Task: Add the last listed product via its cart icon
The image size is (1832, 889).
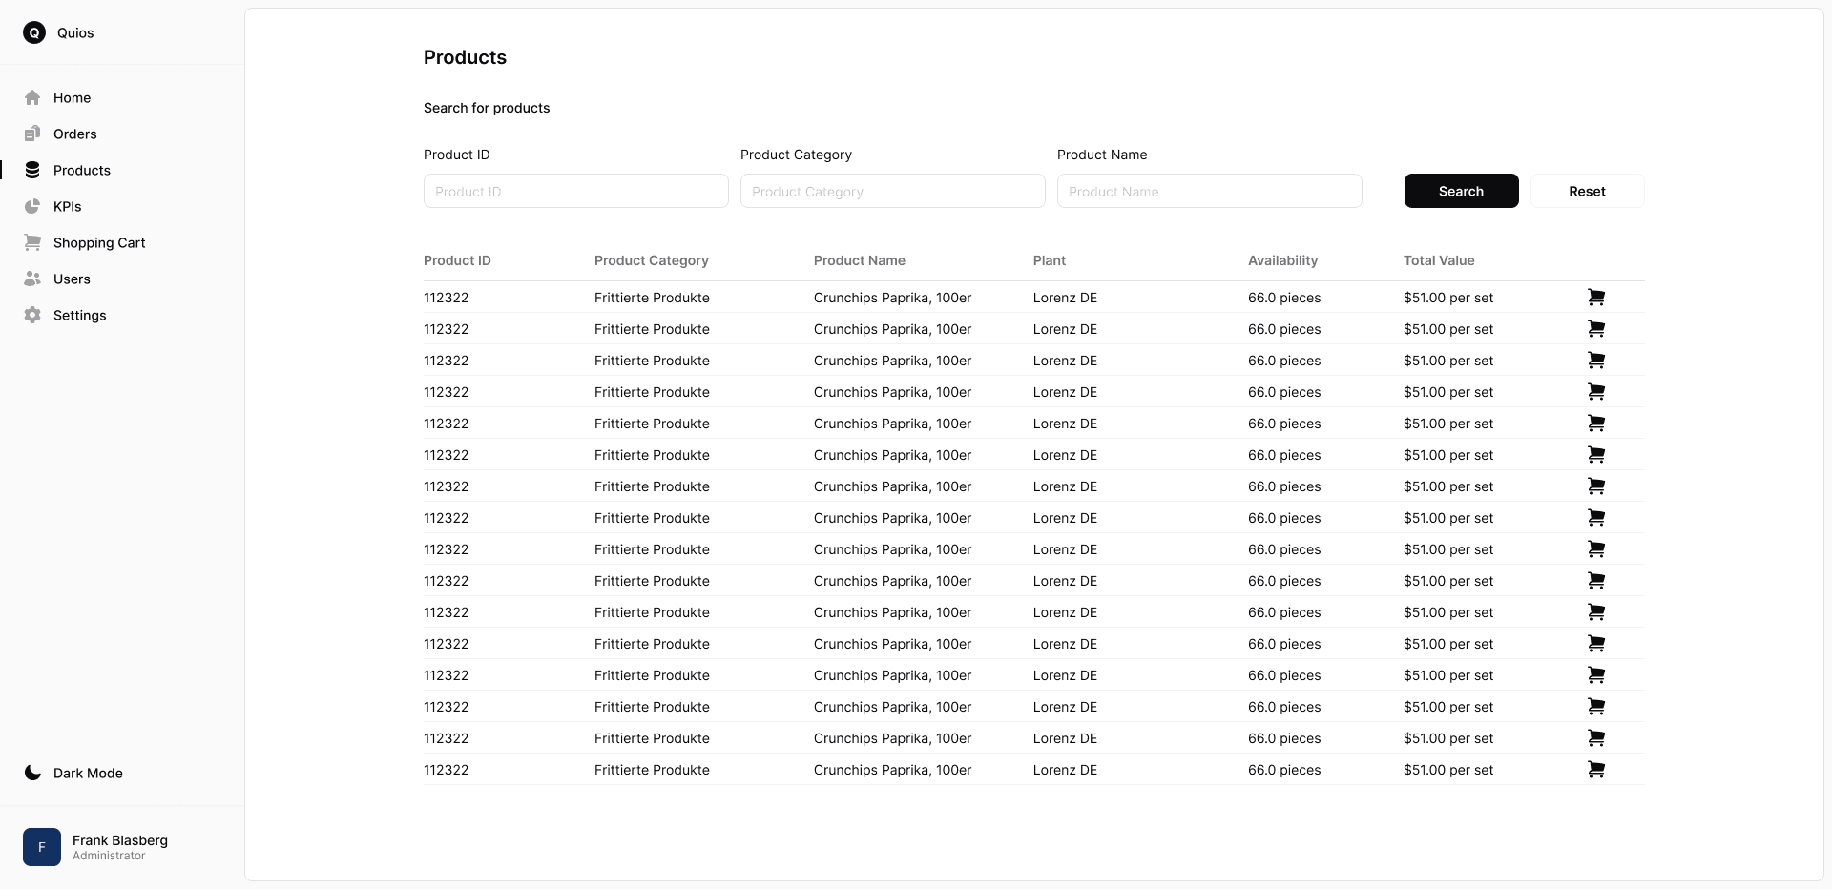Action: (x=1596, y=769)
